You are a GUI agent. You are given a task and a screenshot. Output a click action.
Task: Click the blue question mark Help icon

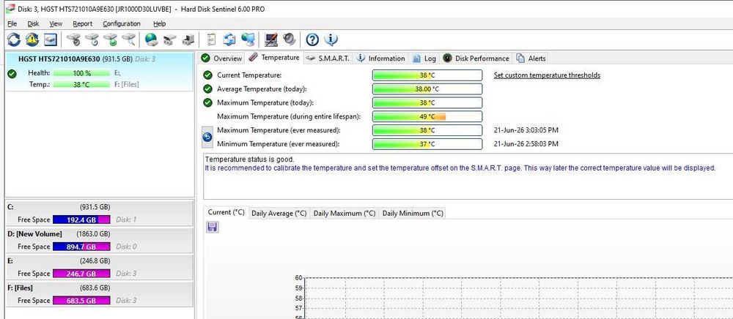312,40
